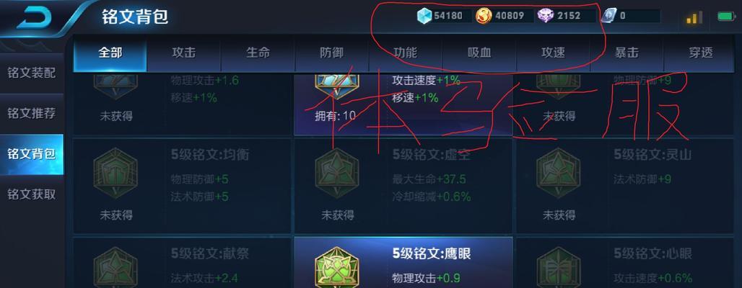The height and width of the screenshot is (288, 742).
Task: Open 铭文推荐 in the sidebar
Action: coord(32,114)
